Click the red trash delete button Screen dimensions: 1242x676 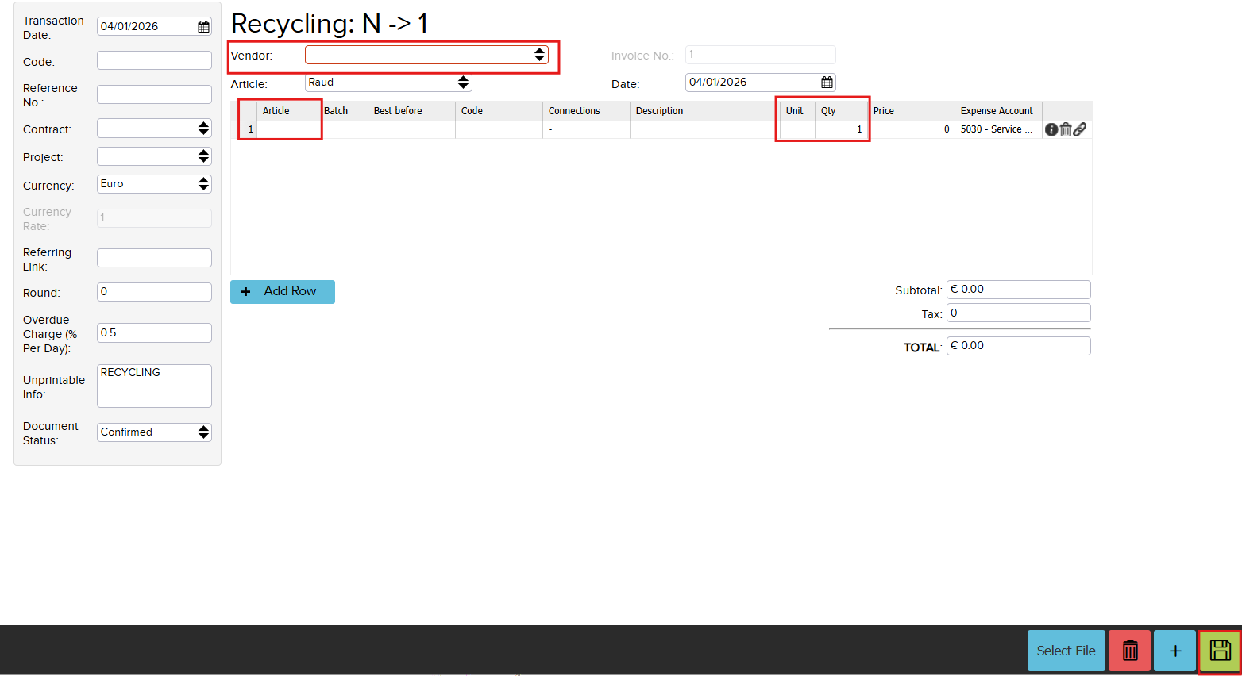1129,651
